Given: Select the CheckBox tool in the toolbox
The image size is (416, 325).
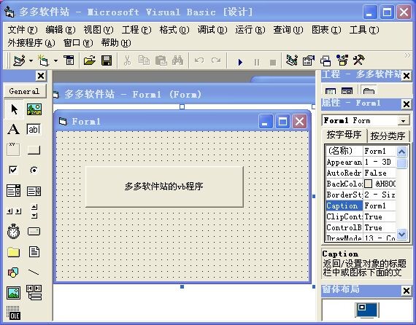Looking at the screenshot, I should [13, 170].
